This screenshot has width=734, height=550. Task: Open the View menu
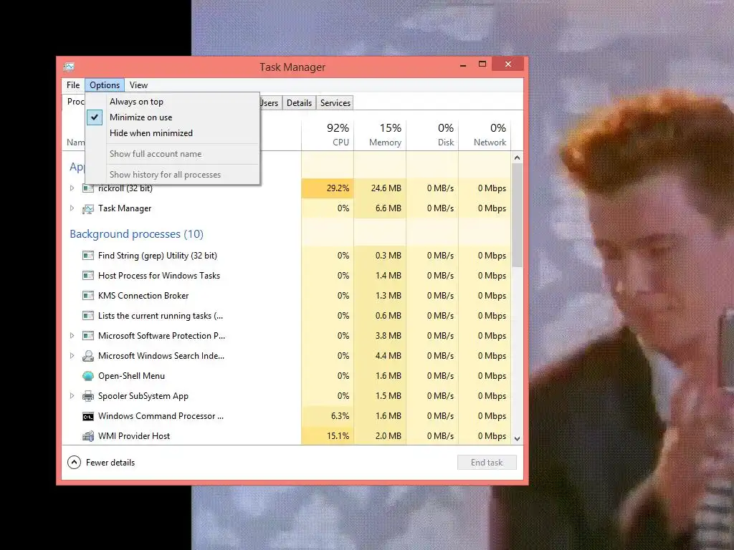pos(138,85)
